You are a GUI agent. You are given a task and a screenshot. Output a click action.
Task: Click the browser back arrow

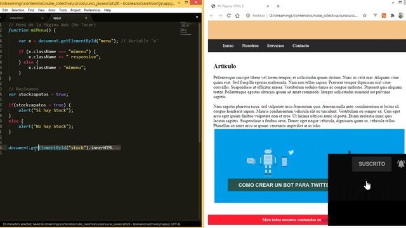point(211,16)
